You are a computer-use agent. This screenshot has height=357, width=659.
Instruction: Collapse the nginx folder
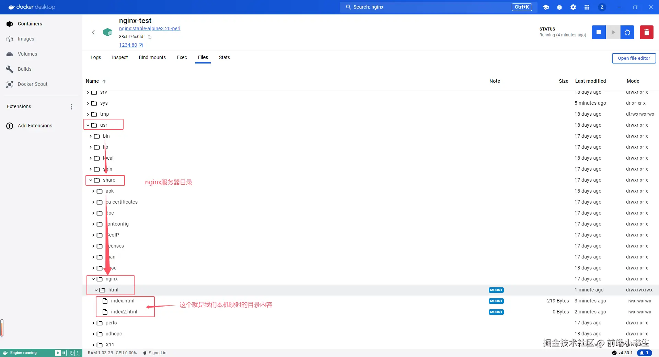(93, 279)
